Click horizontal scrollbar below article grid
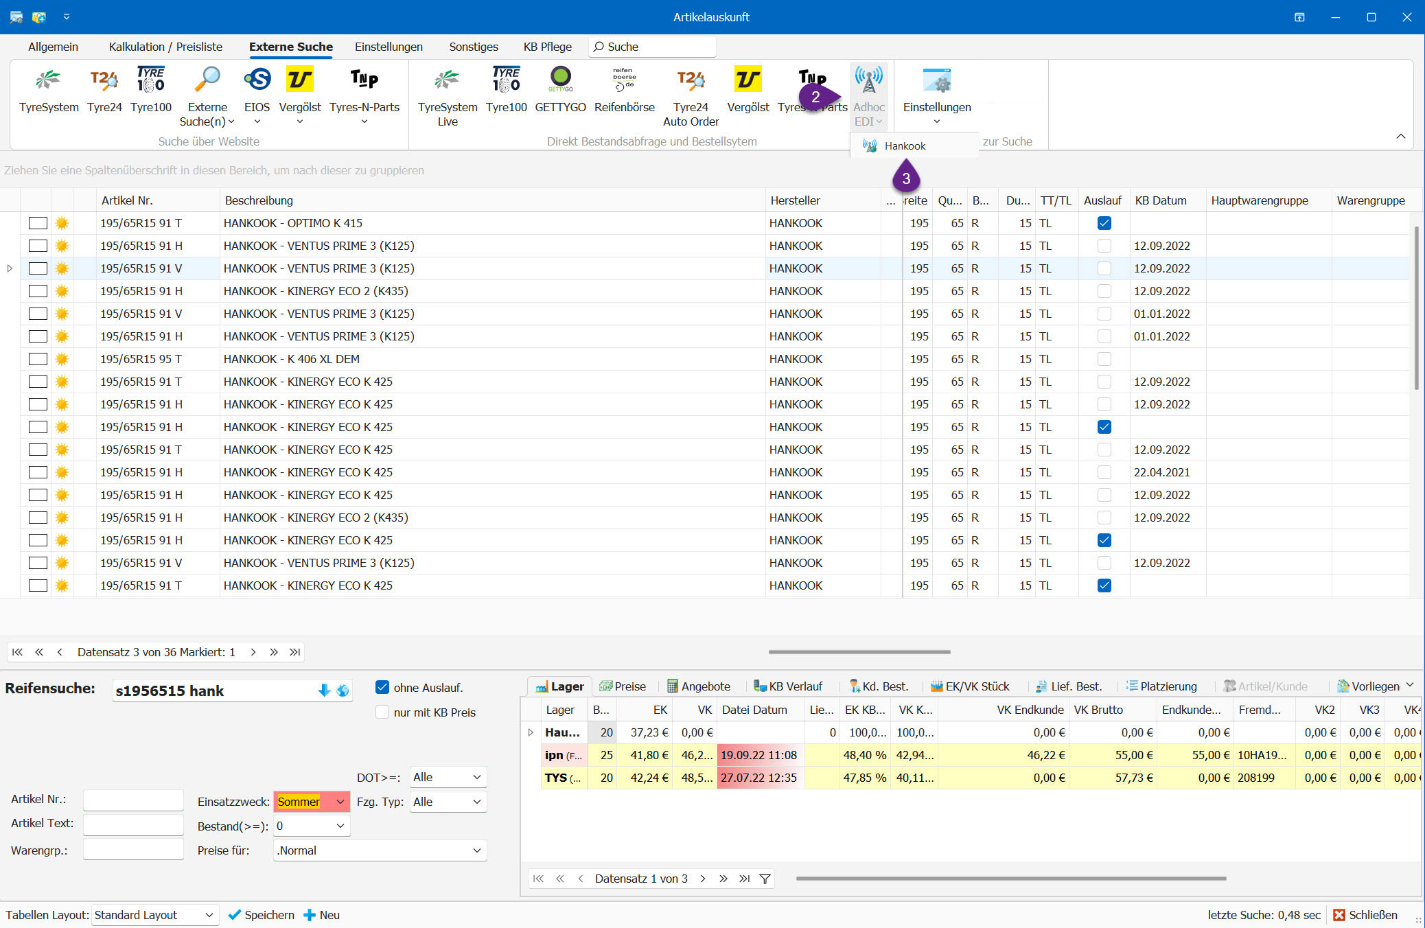 point(859,652)
